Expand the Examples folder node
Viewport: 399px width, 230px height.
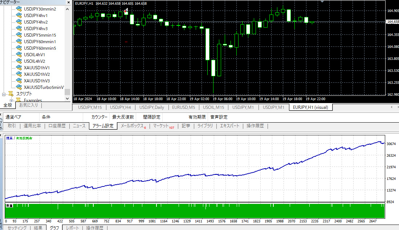pyautogui.click(x=11, y=100)
